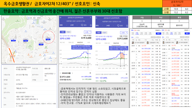Select 매매 toggle button in middle panel
Screen dimensions: 192x108
(99, 33)
